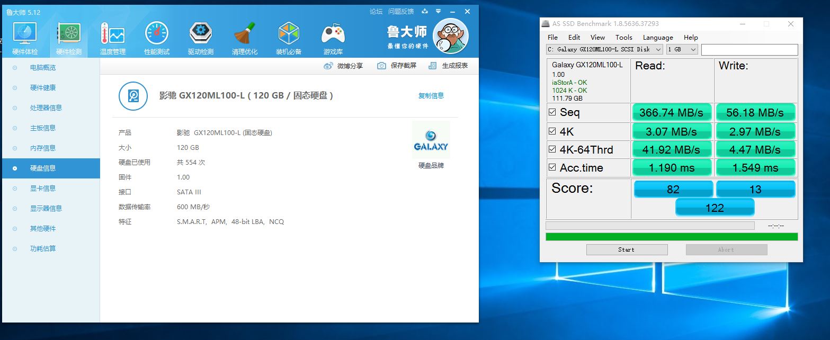This screenshot has height=340, width=830.
Task: Click 生成报表 generate report
Action: tap(448, 66)
